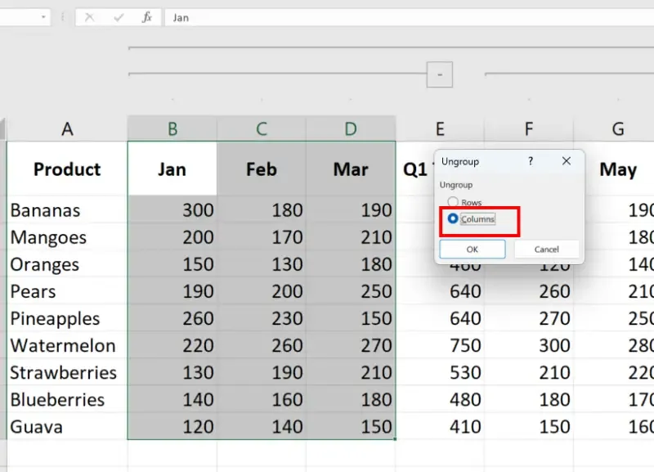This screenshot has height=472, width=654.
Task: Select the Pears cell
Action: click(x=67, y=291)
